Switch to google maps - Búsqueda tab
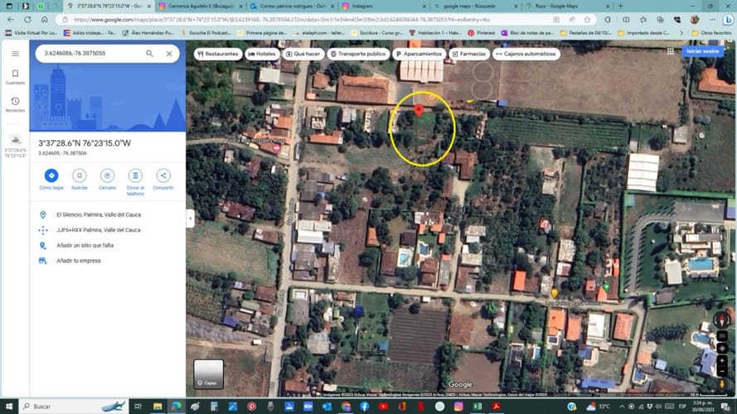Screen dimensions: 737x414 pos(475,6)
